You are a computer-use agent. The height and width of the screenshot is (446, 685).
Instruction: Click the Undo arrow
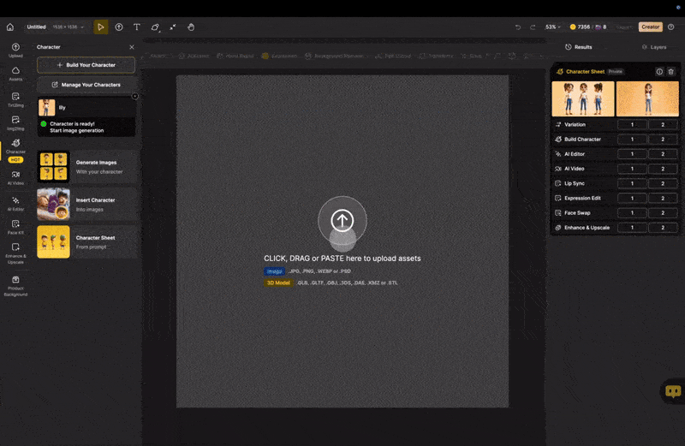517,27
